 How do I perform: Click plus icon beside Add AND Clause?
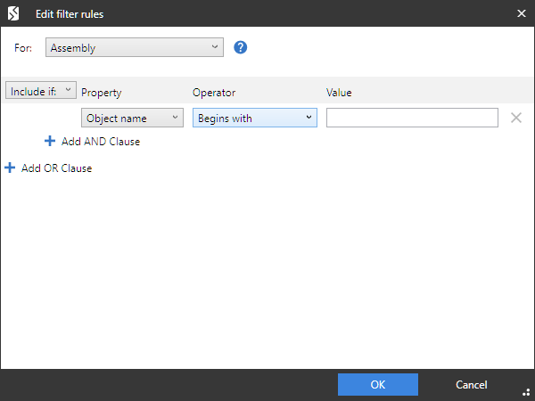pyautogui.click(x=50, y=141)
